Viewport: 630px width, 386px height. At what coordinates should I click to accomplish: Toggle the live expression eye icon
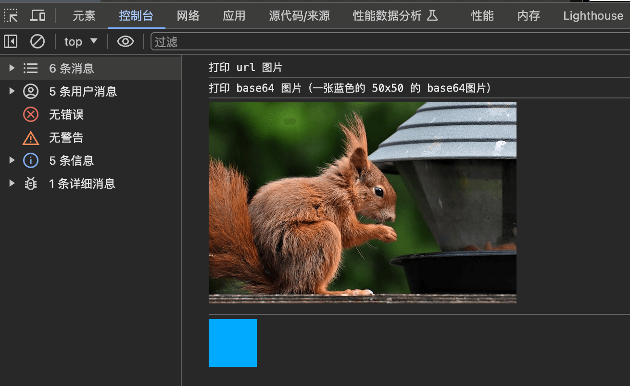tap(126, 42)
